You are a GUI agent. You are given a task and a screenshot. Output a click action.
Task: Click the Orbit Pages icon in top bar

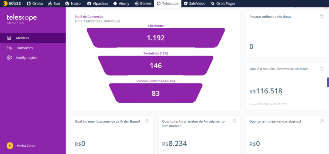tap(213, 4)
